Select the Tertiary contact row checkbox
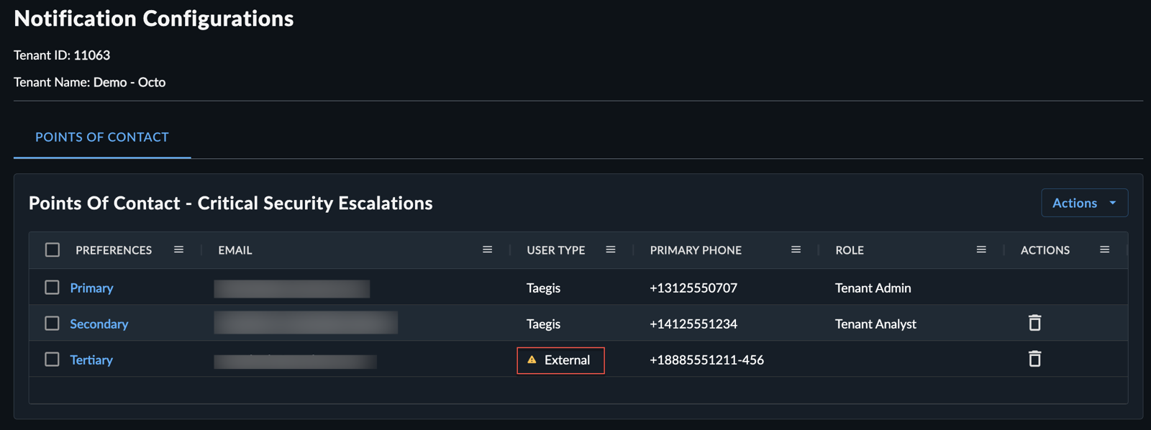Image resolution: width=1151 pixels, height=430 pixels. [52, 360]
